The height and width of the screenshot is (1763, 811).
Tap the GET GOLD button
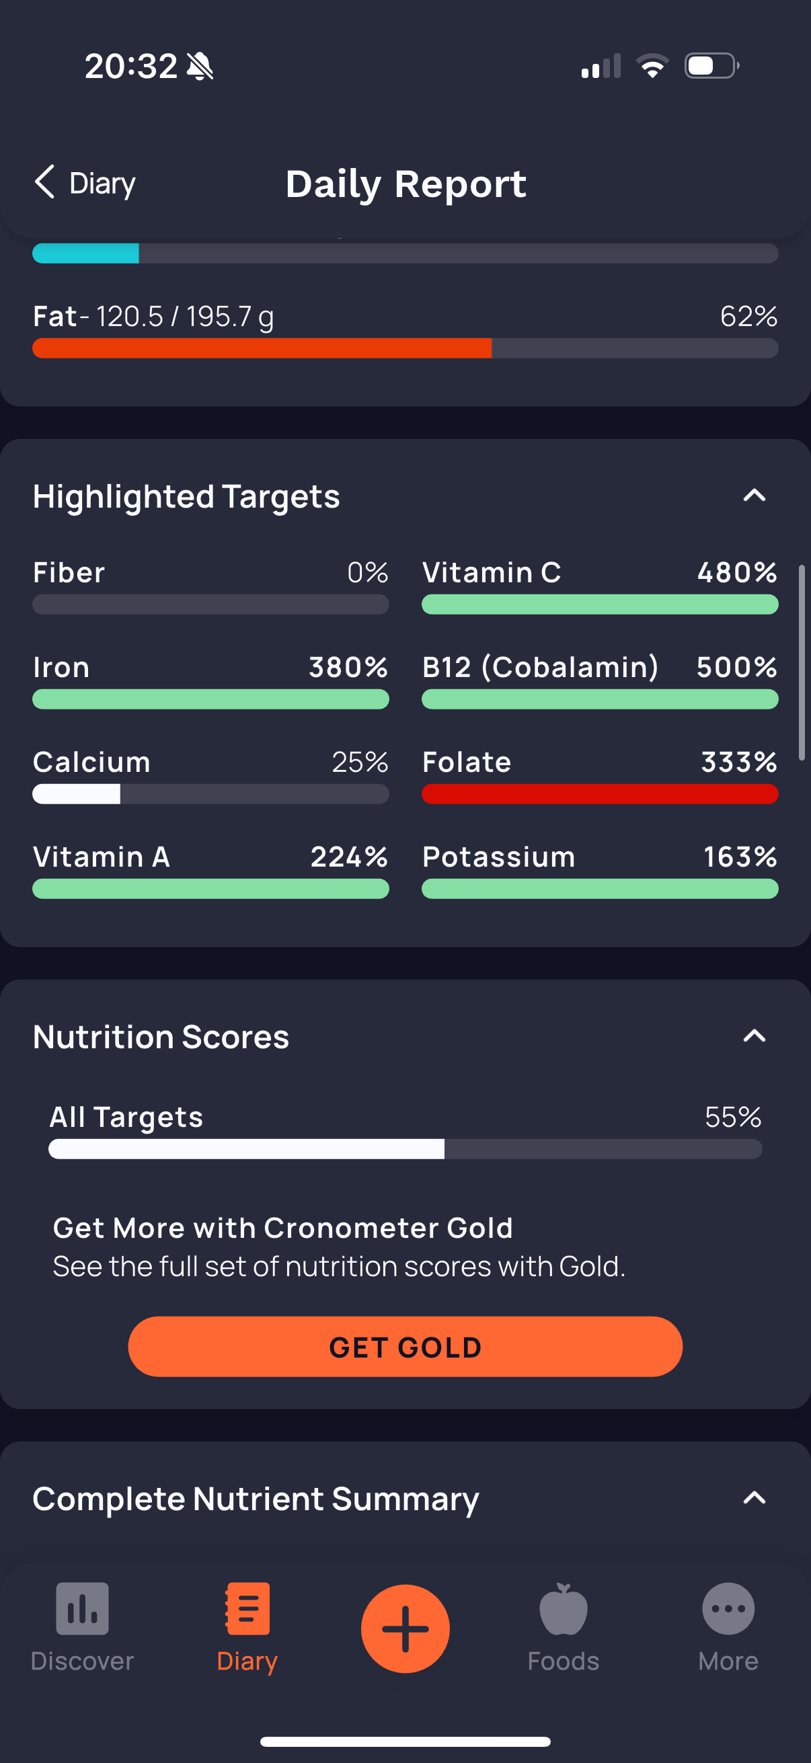coord(405,1346)
